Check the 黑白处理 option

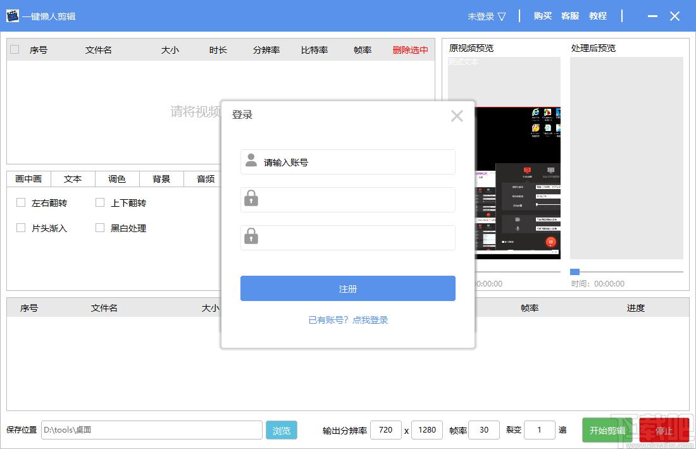pos(100,228)
